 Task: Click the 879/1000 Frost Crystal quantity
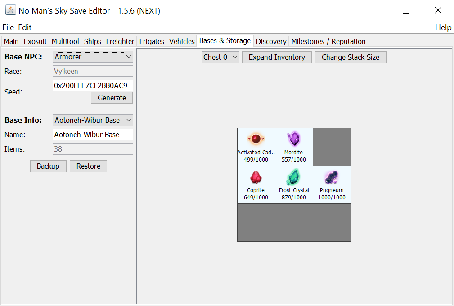click(x=294, y=198)
